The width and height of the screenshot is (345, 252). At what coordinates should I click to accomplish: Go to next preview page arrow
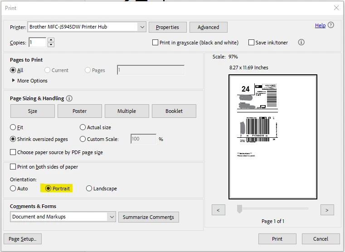327,210
